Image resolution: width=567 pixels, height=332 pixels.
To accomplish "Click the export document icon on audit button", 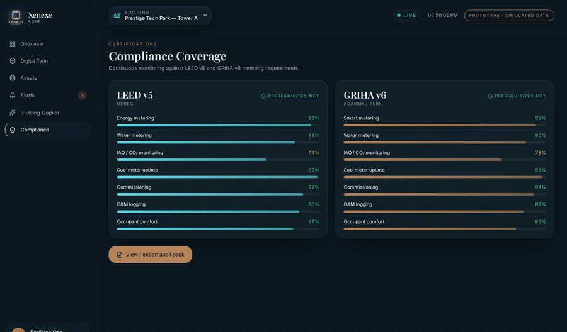I will [x=119, y=255].
